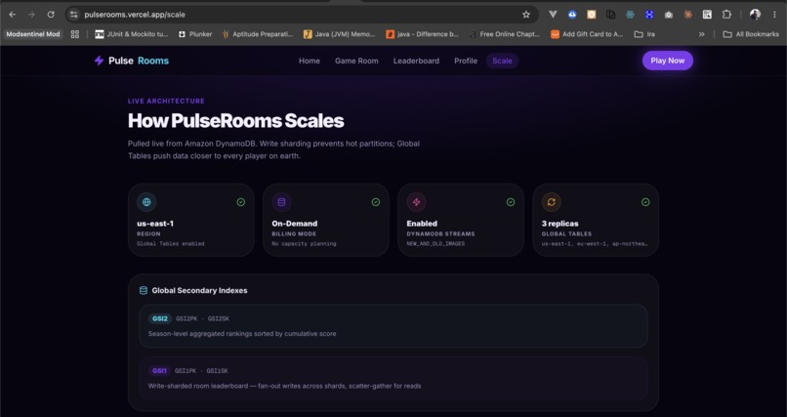Click 'NEW_AND_OLD_IMAGES' text
This screenshot has height=417, width=787.
435,244
